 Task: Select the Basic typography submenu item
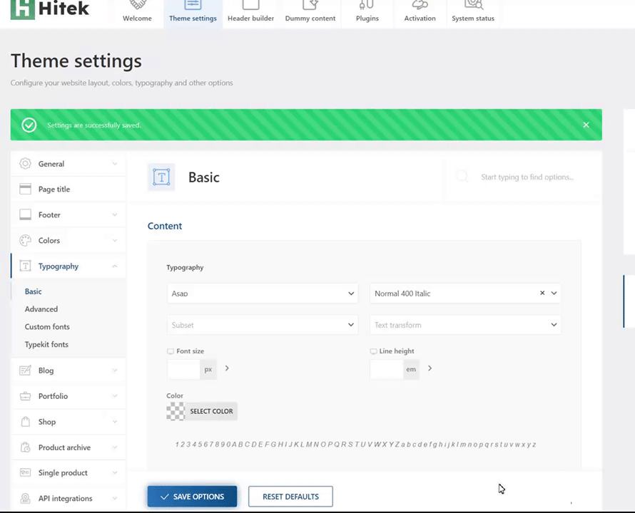34,291
